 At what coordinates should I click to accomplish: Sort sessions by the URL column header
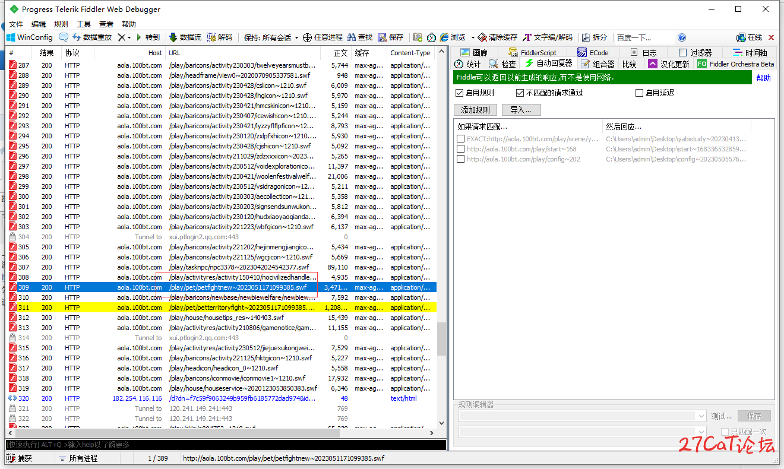tap(243, 52)
